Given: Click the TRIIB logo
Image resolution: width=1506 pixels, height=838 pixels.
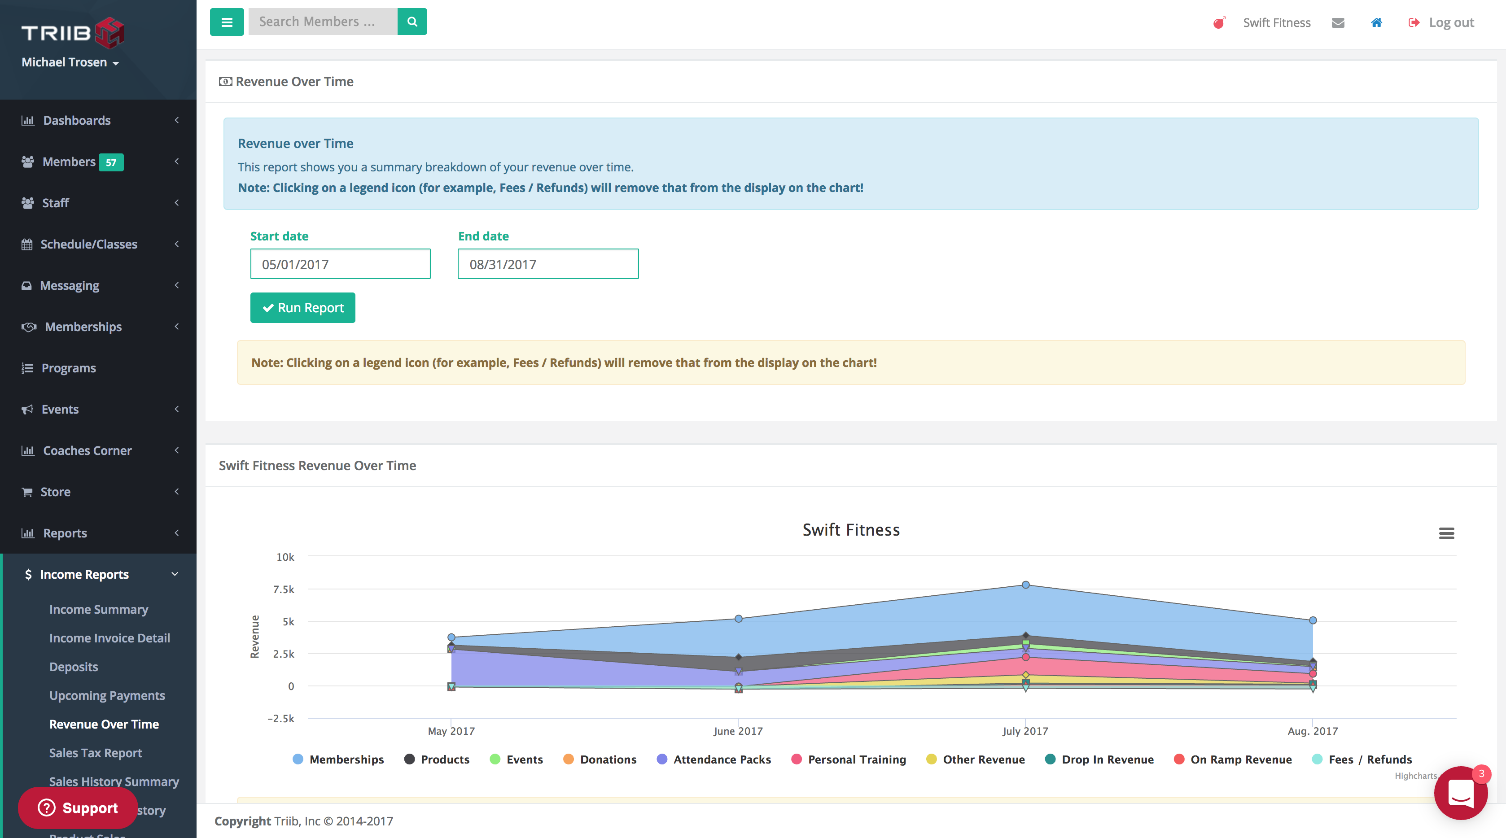Looking at the screenshot, I should coord(73,33).
